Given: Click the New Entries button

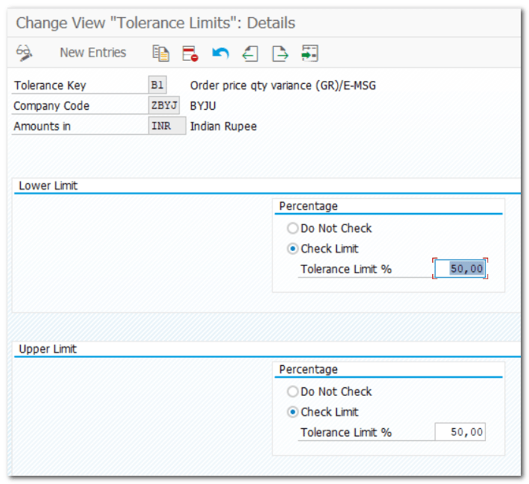Looking at the screenshot, I should [x=93, y=53].
